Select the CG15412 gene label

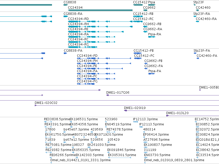pyautogui.click(x=140, y=2)
